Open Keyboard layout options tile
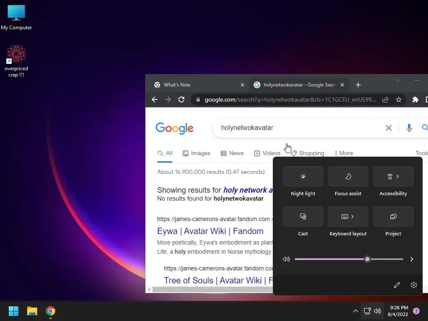The image size is (428, 321). pyautogui.click(x=348, y=217)
